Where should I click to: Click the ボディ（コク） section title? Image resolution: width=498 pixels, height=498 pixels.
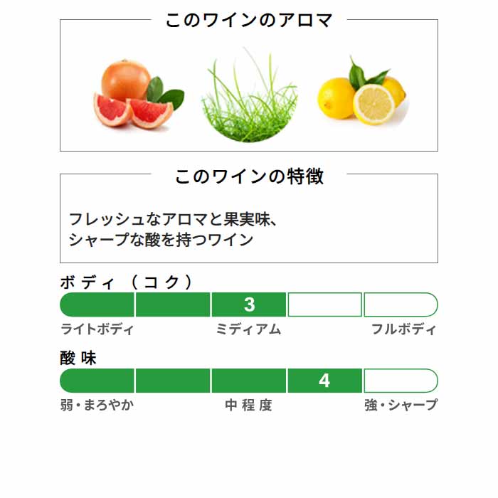127,282
